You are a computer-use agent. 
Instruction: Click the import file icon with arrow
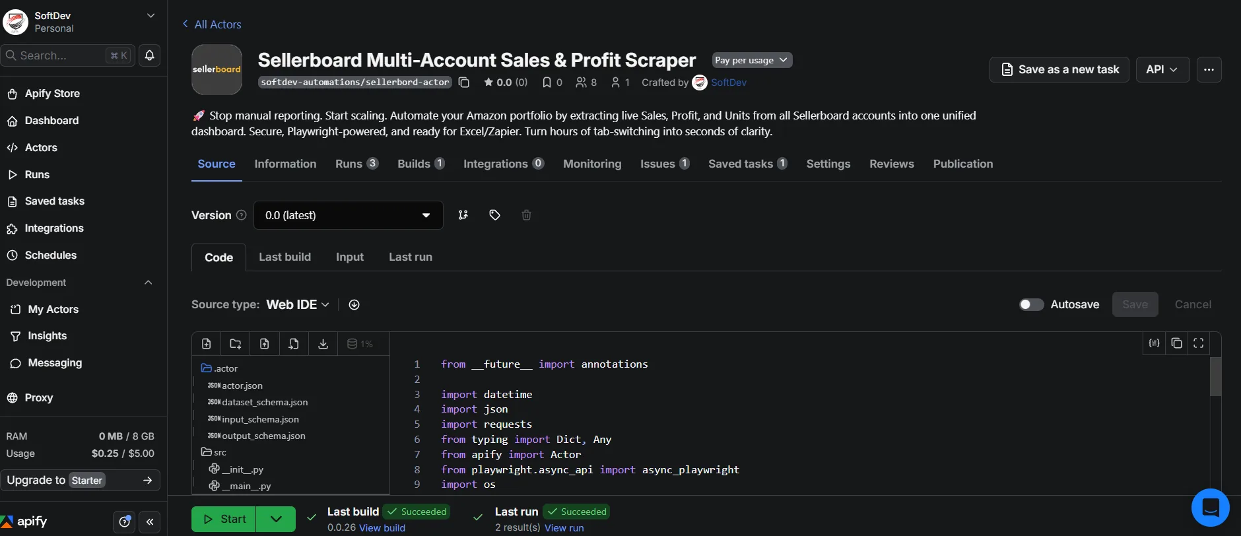pyautogui.click(x=294, y=344)
